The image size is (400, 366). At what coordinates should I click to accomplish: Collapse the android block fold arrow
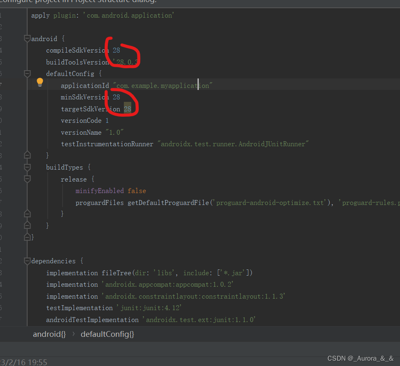[x=27, y=38]
